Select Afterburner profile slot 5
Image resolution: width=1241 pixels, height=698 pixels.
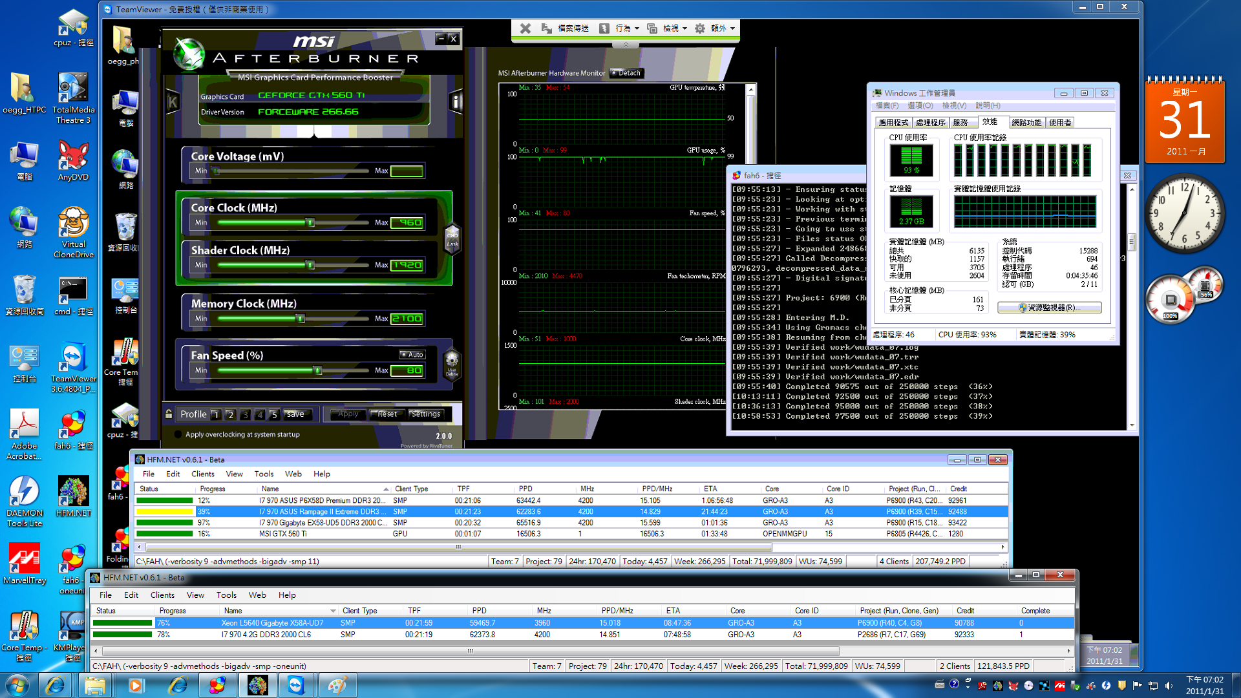point(273,414)
